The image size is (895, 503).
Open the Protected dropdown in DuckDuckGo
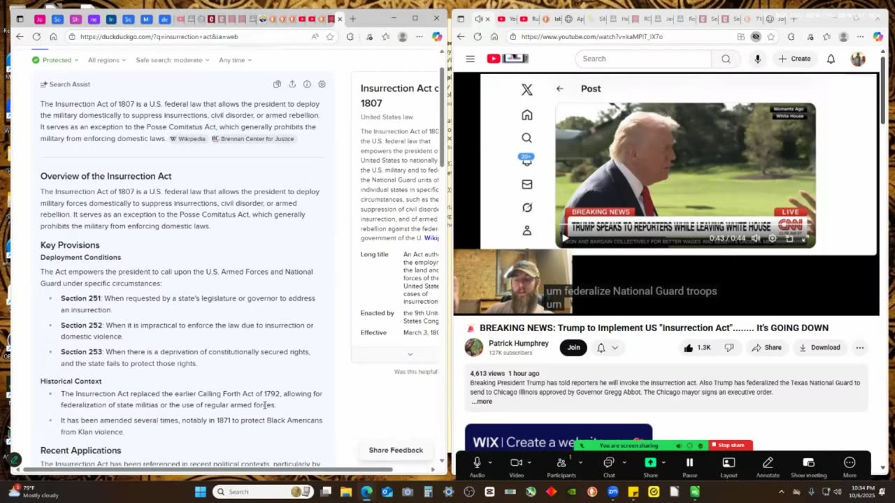coord(54,60)
